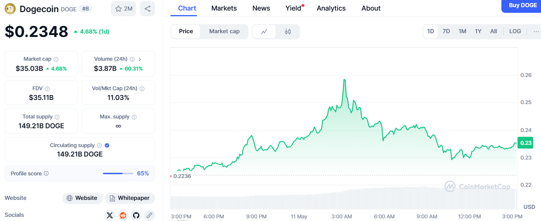The image size is (541, 221).
Task: Switch to the About tab
Action: 371,8
